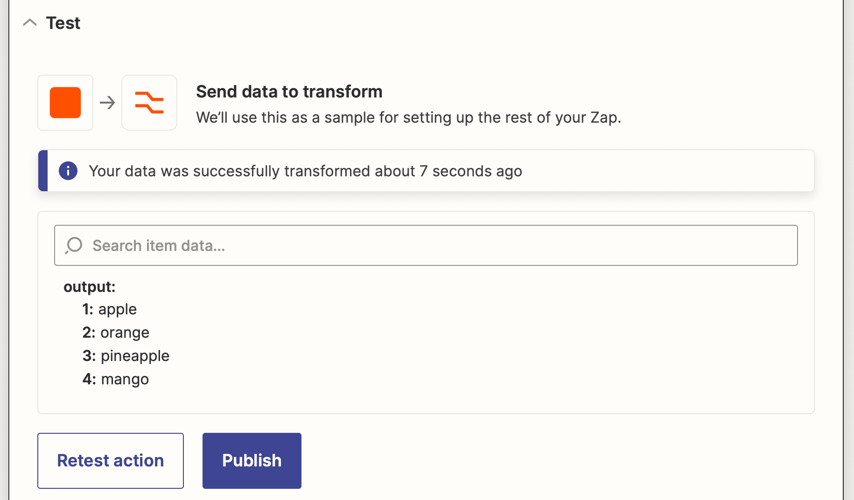Screen dimensions: 854x500
Task: Select the mango output row
Action: (125, 379)
